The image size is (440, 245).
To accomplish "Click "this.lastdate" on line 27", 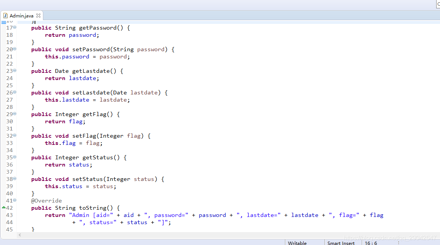I will pyautogui.click(x=67, y=100).
